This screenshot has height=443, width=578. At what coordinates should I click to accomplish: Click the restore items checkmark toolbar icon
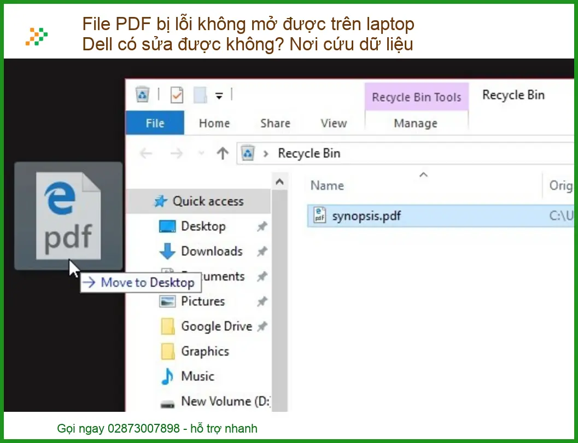pyautogui.click(x=176, y=95)
